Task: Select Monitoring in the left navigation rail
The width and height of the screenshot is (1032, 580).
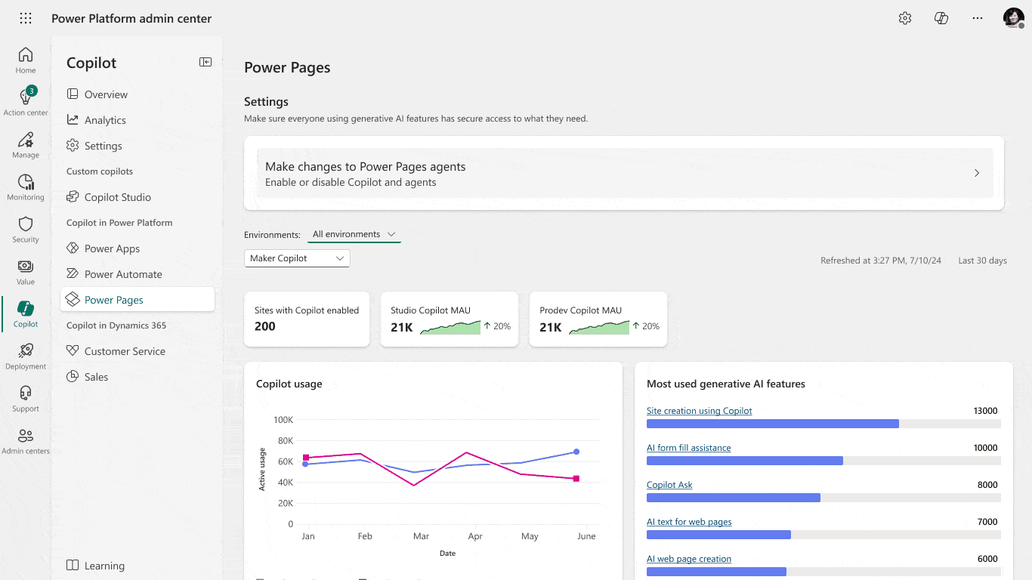Action: pos(25,185)
